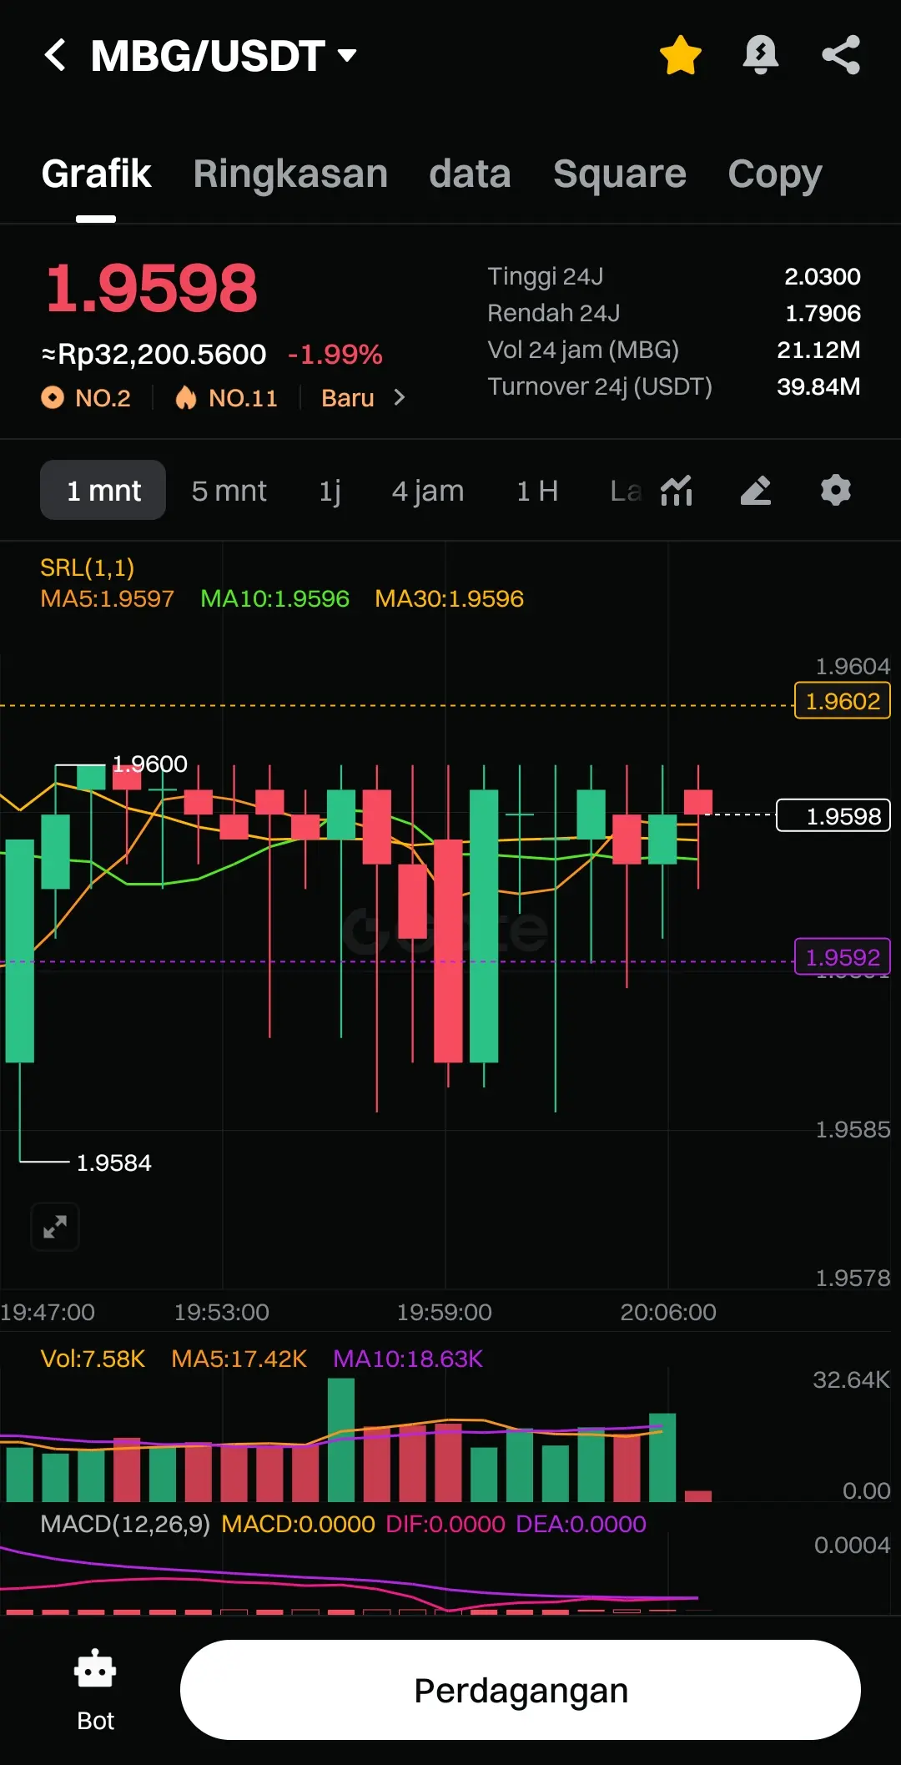Screen dimensions: 901x1765
Task: Tap the Turnover 24j value 39.84M
Action: [x=818, y=386]
